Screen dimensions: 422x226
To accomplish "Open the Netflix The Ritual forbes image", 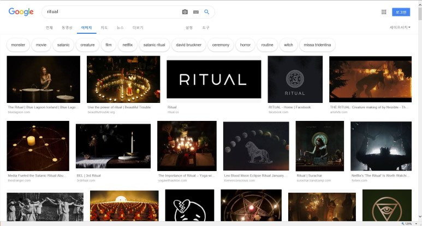I will click(x=381, y=146).
